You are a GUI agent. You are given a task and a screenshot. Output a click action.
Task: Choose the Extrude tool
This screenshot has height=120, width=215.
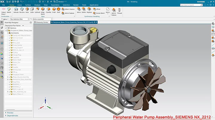coord(16,10)
